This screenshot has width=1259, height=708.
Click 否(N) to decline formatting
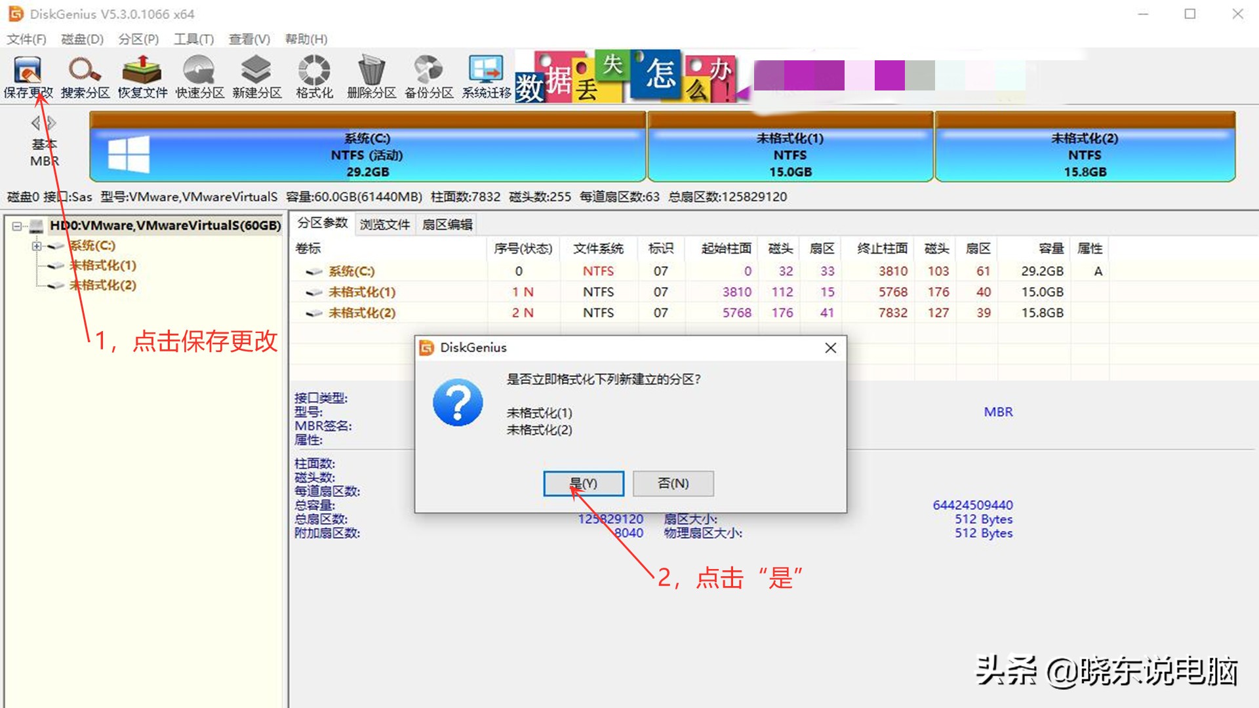coord(672,483)
